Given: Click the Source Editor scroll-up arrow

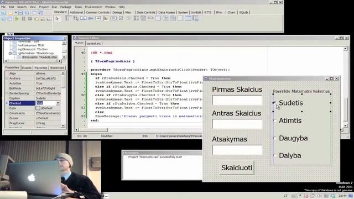Looking at the screenshot, I should (345, 49).
